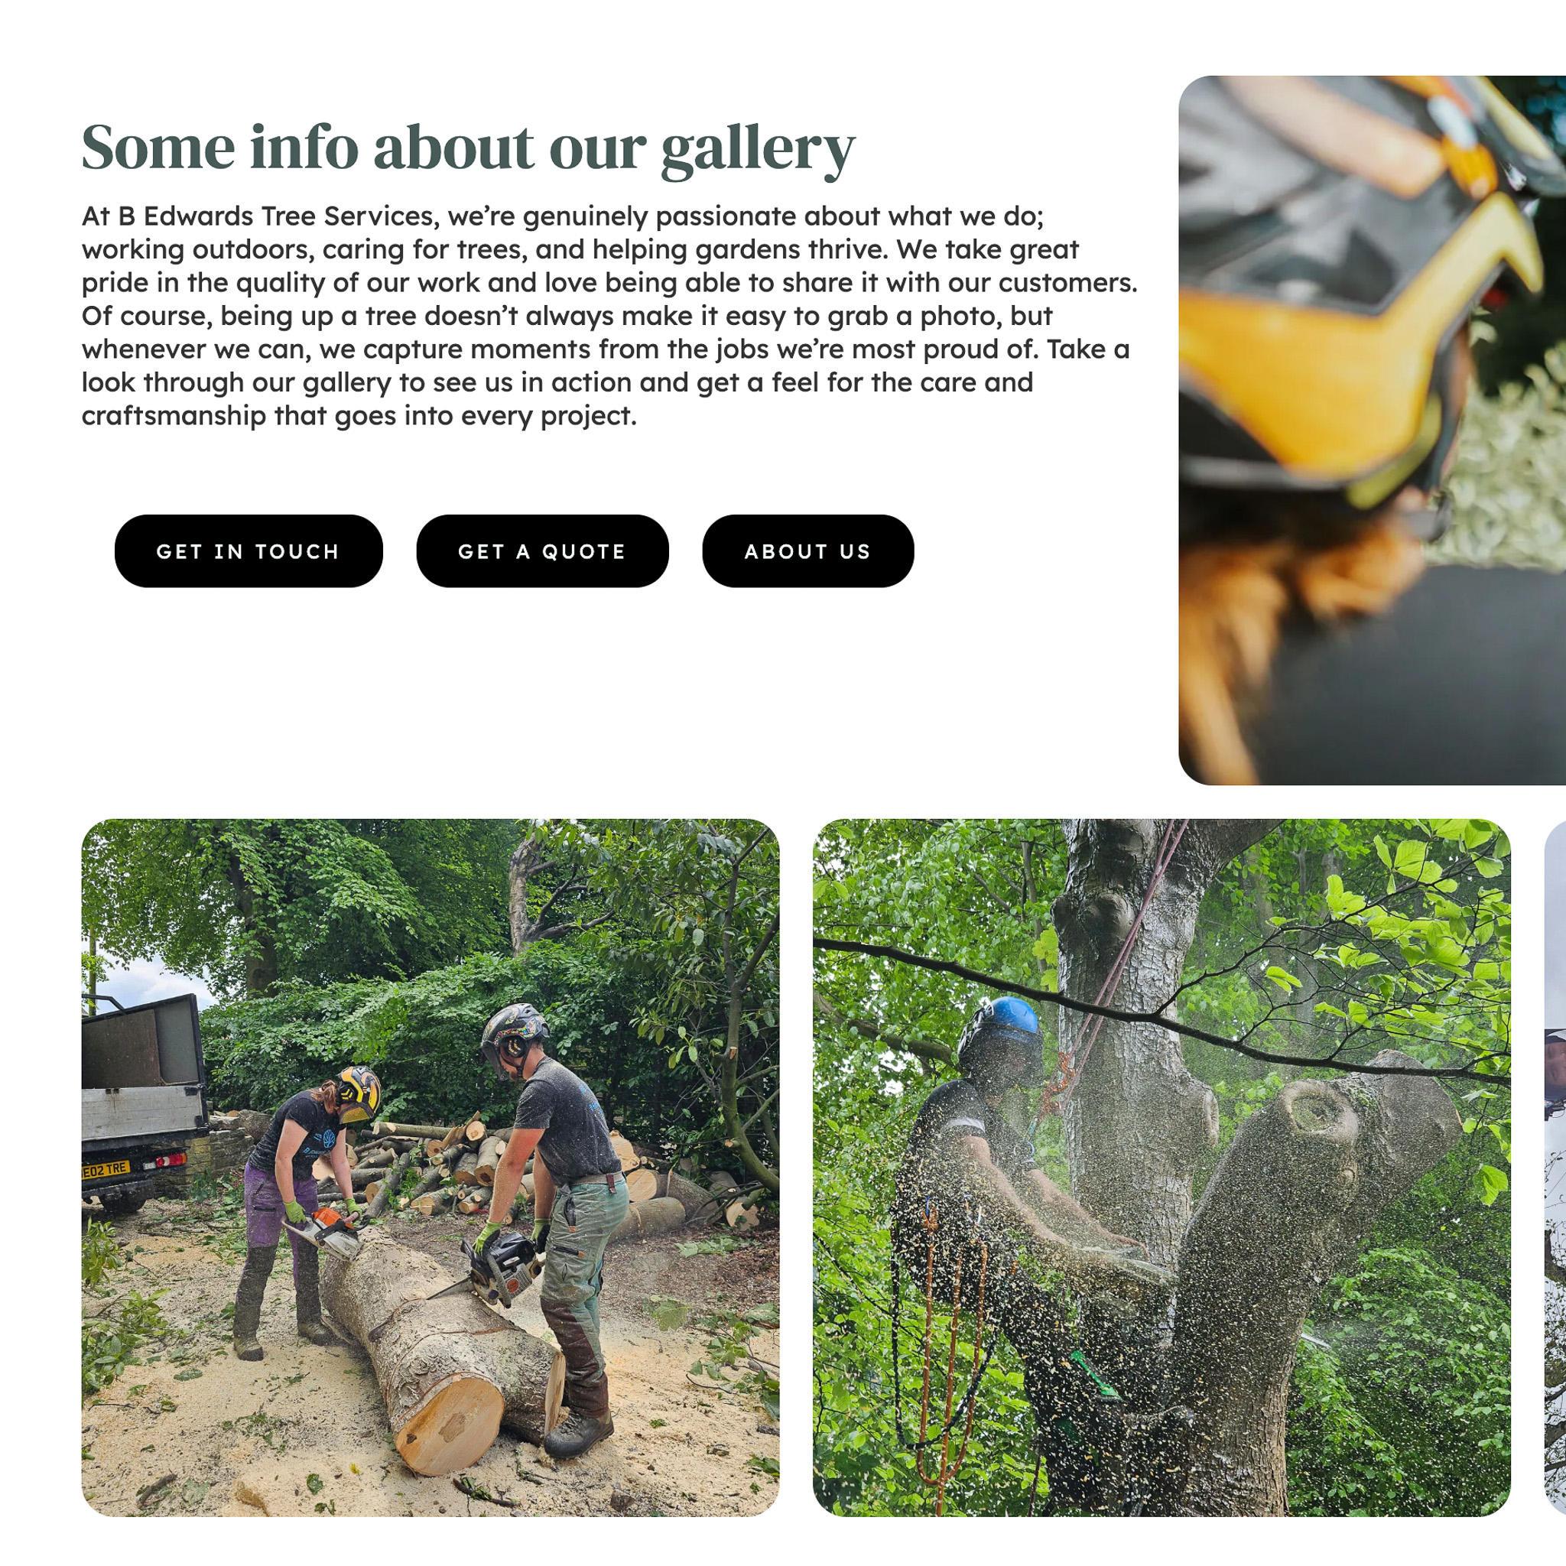This screenshot has height=1566, width=1566.
Task: View the orange helmet close-up image
Action: click(x=1373, y=430)
